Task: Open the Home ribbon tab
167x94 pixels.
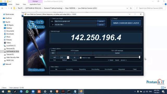Action: click(x=10, y=4)
